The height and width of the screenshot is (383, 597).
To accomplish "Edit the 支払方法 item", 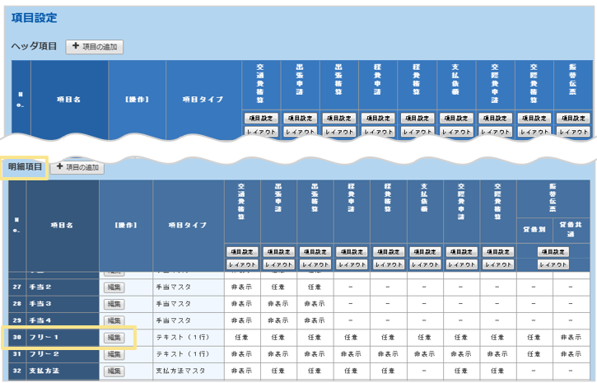I will (113, 371).
